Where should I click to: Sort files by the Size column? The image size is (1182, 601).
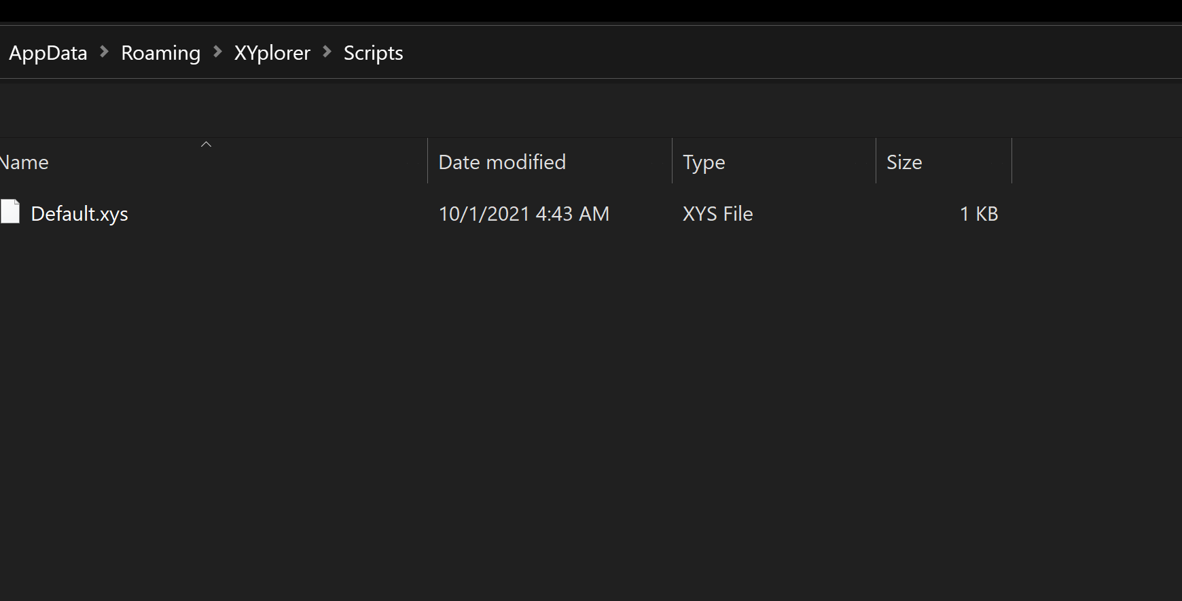904,162
